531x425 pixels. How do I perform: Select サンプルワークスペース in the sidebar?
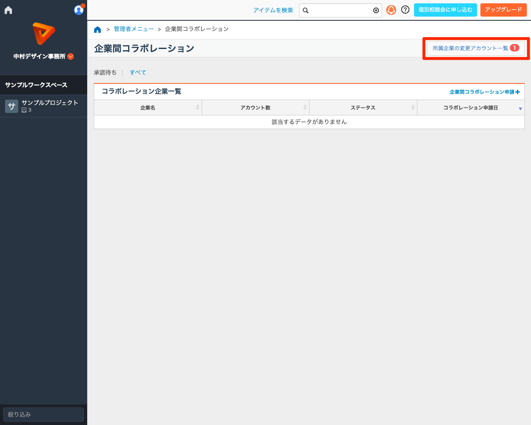pos(44,85)
